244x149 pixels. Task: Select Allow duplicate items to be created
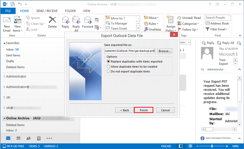(x=132, y=67)
